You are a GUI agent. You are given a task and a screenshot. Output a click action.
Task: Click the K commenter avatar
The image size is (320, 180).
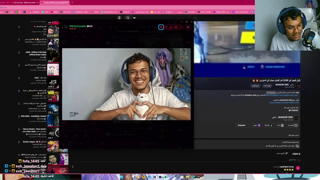pos(298,168)
